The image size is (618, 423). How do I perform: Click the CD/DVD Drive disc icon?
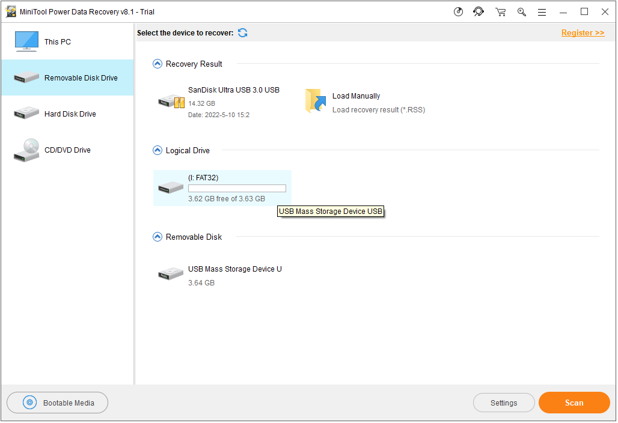pyautogui.click(x=26, y=150)
